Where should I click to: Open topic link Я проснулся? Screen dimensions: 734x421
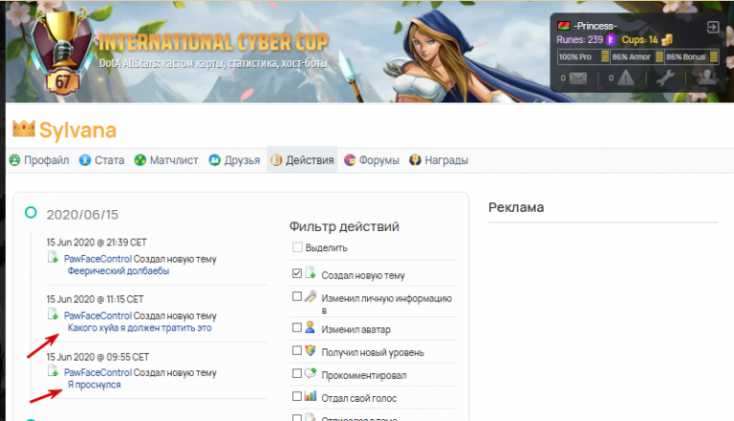[x=94, y=385]
